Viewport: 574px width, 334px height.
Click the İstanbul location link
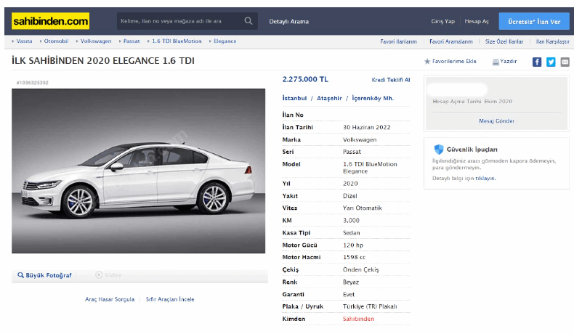[294, 98]
